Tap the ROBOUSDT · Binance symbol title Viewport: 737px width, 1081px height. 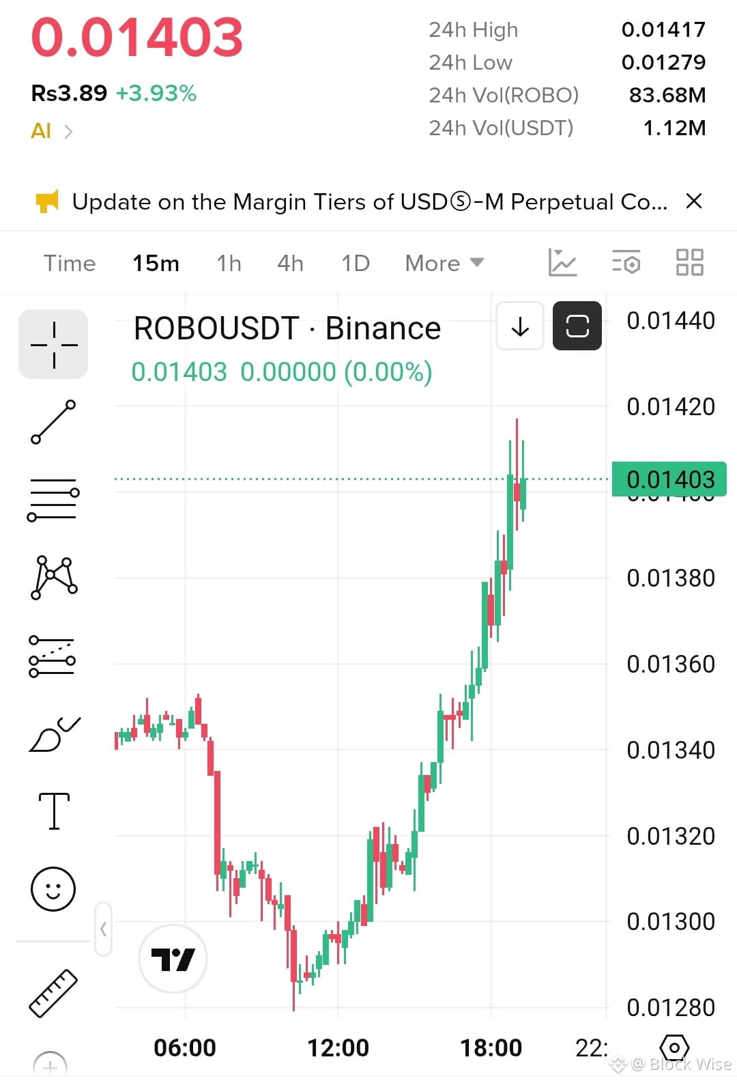click(287, 328)
